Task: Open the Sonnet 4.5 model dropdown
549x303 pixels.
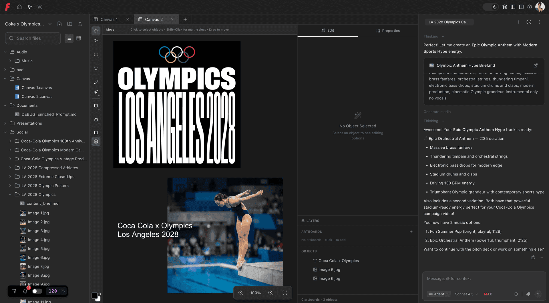Action: (466, 294)
